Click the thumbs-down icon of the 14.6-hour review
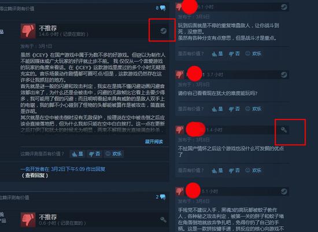Screen dimensions: 318x232 tap(28, 31)
